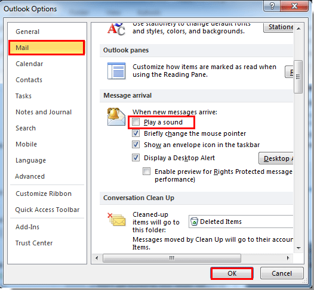Open the Language options category

[x=47, y=160]
